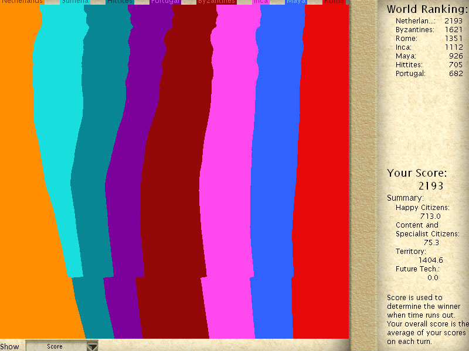Select the Sumeria label at top
469x351 pixels.
pos(75,2)
